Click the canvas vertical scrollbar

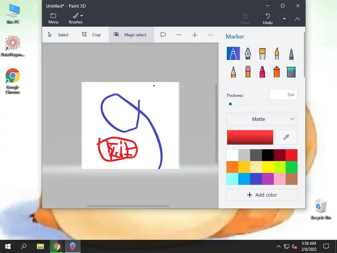click(216, 123)
